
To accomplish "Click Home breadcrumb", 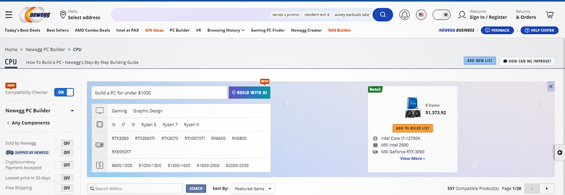I will tap(11, 49).
